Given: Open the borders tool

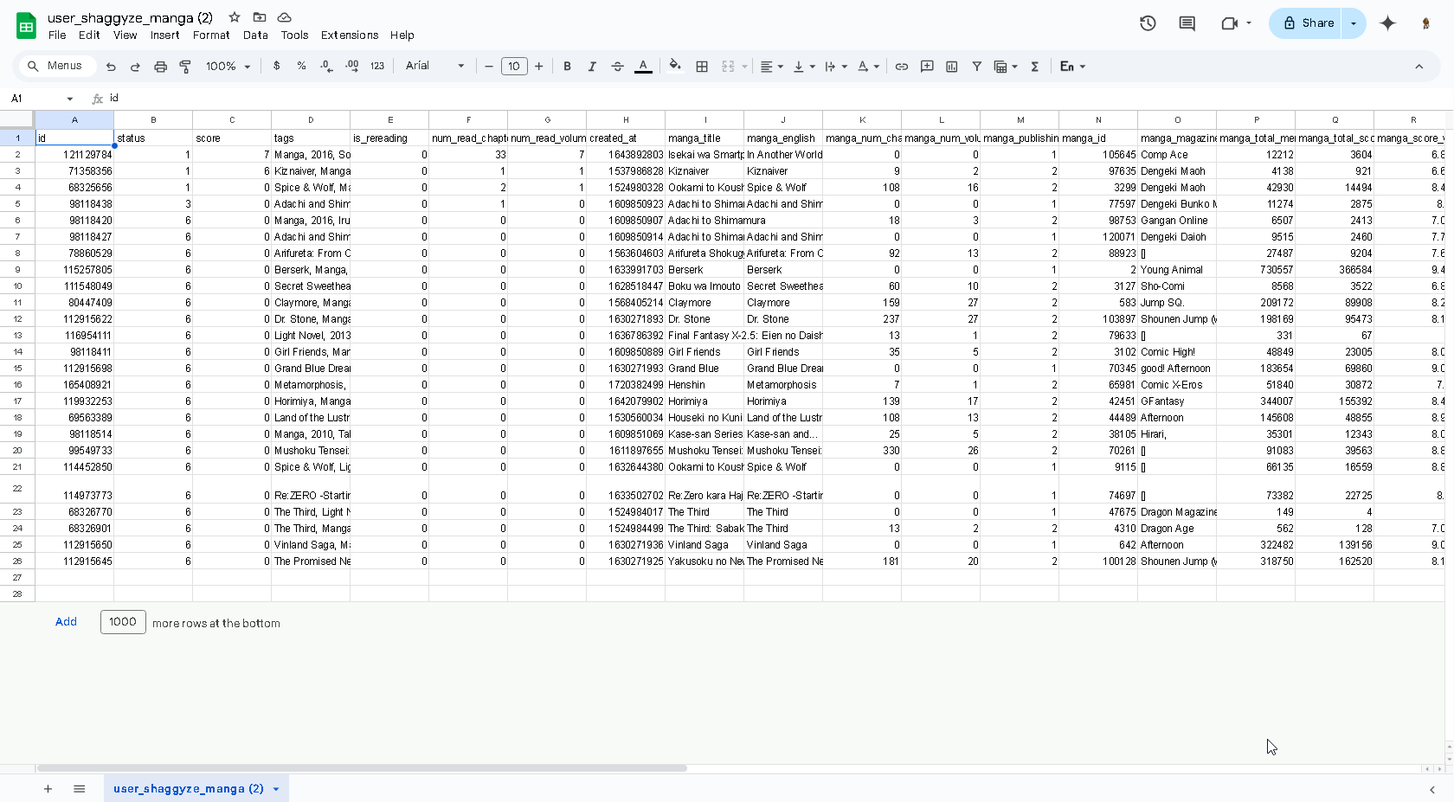Looking at the screenshot, I should (x=702, y=67).
